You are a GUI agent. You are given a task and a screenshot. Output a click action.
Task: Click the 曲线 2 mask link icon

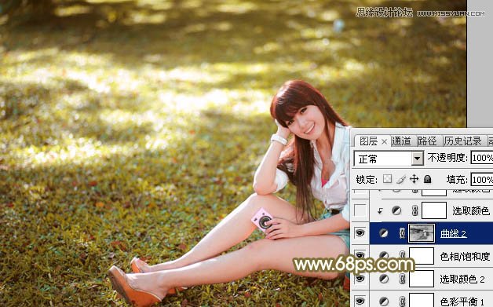click(x=402, y=233)
